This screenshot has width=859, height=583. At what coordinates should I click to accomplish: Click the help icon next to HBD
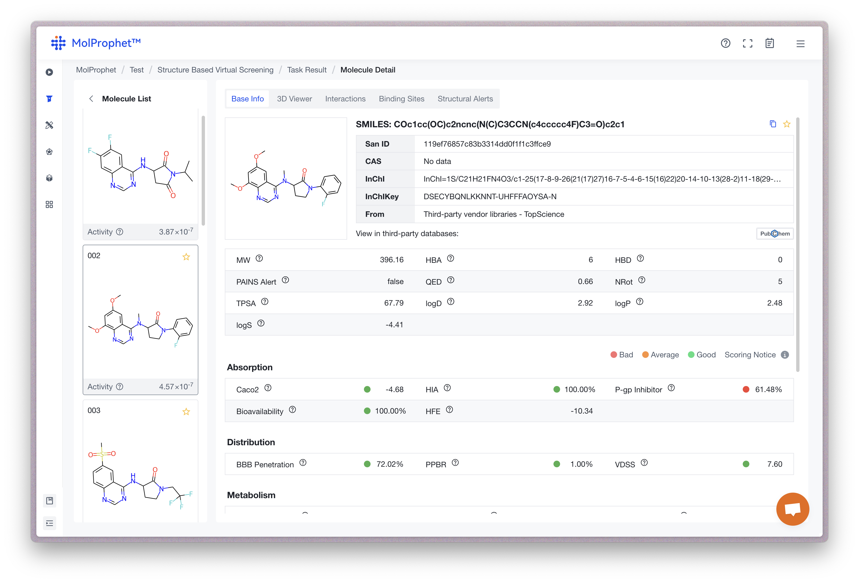[641, 258]
